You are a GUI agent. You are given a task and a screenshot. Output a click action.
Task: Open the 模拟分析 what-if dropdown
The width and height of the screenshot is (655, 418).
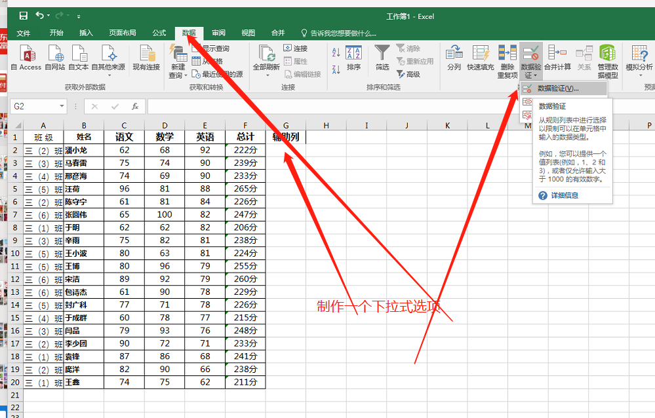pos(639,60)
